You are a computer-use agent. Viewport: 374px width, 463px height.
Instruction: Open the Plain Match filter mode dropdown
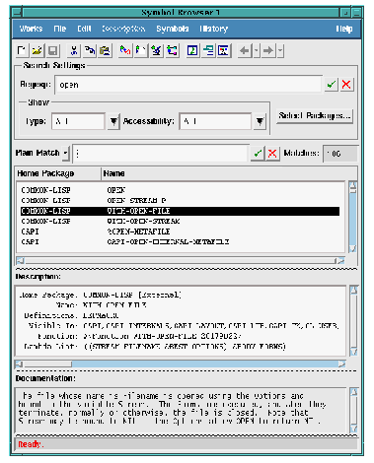pyautogui.click(x=66, y=153)
